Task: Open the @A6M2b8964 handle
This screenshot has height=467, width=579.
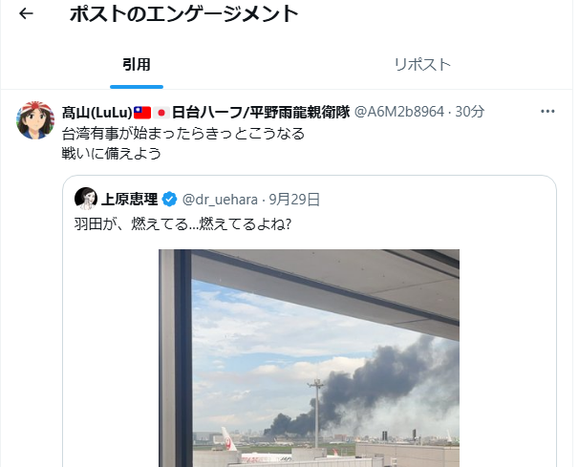Action: tap(398, 111)
